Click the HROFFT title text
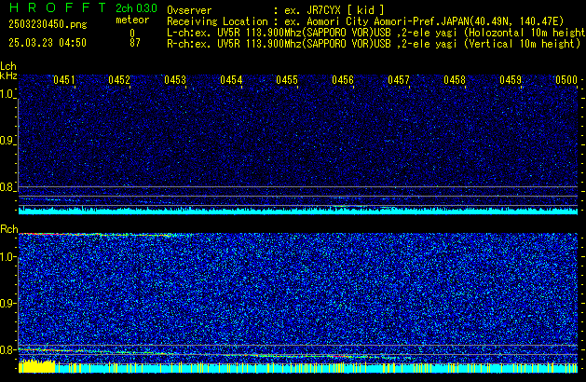 click(x=58, y=7)
